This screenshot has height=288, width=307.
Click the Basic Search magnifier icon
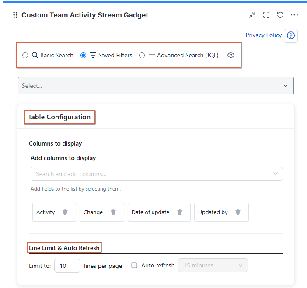[35, 55]
